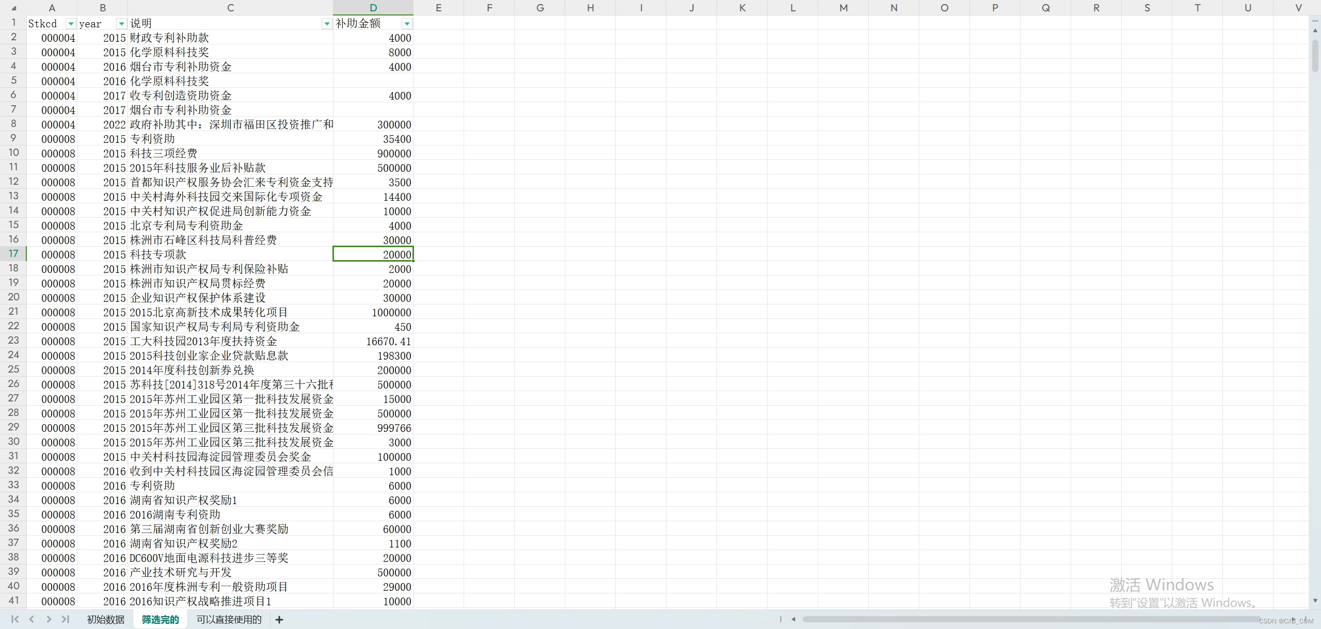Click the select-all corner triangle

(x=13, y=8)
